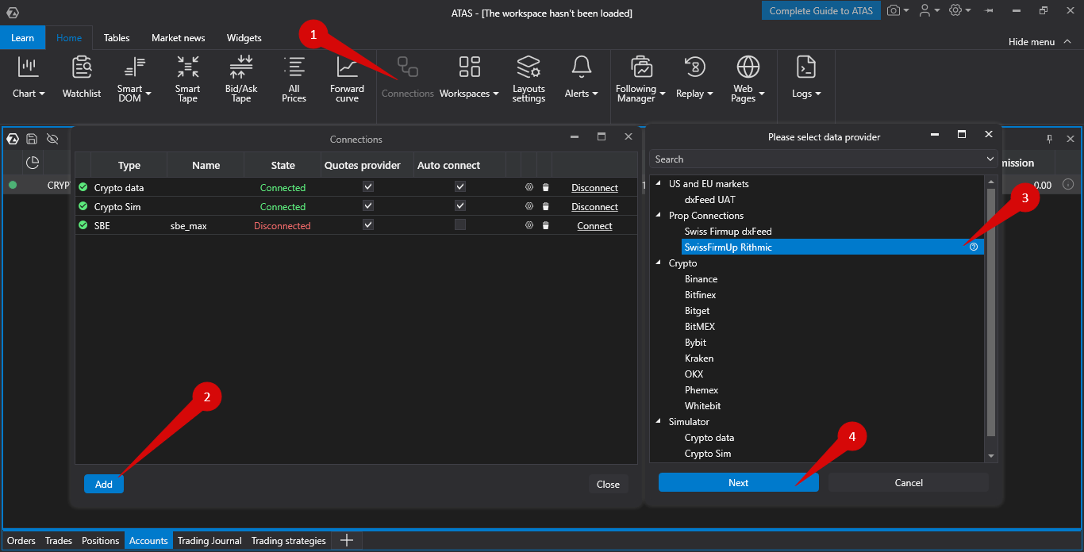
Task: Collapse the US and EU markets group
Action: tap(658, 183)
